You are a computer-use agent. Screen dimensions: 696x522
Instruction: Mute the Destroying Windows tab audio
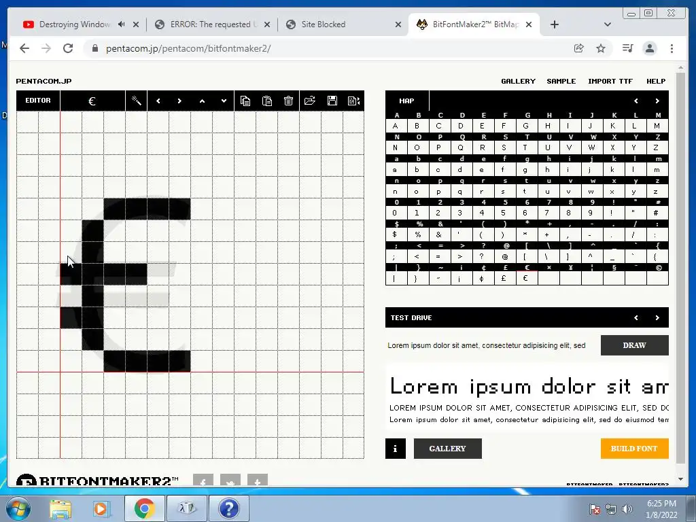pos(121,24)
